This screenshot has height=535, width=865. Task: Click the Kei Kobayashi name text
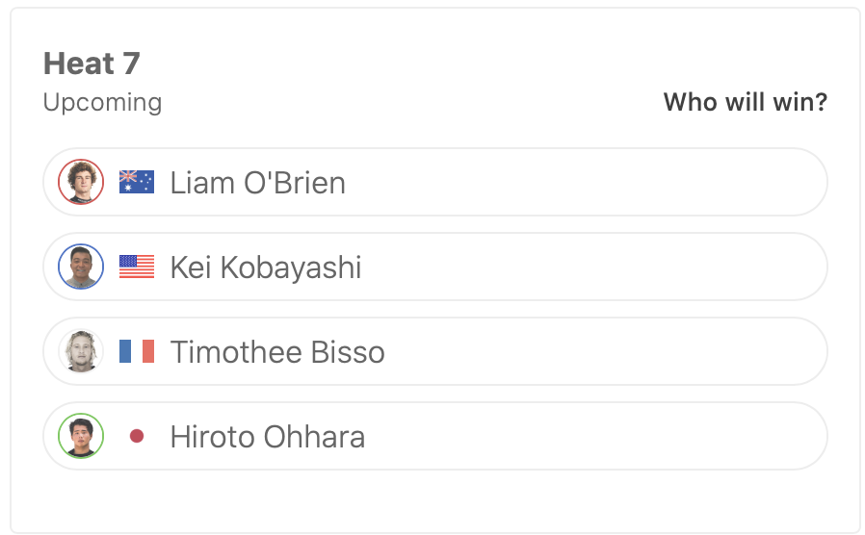(x=266, y=267)
